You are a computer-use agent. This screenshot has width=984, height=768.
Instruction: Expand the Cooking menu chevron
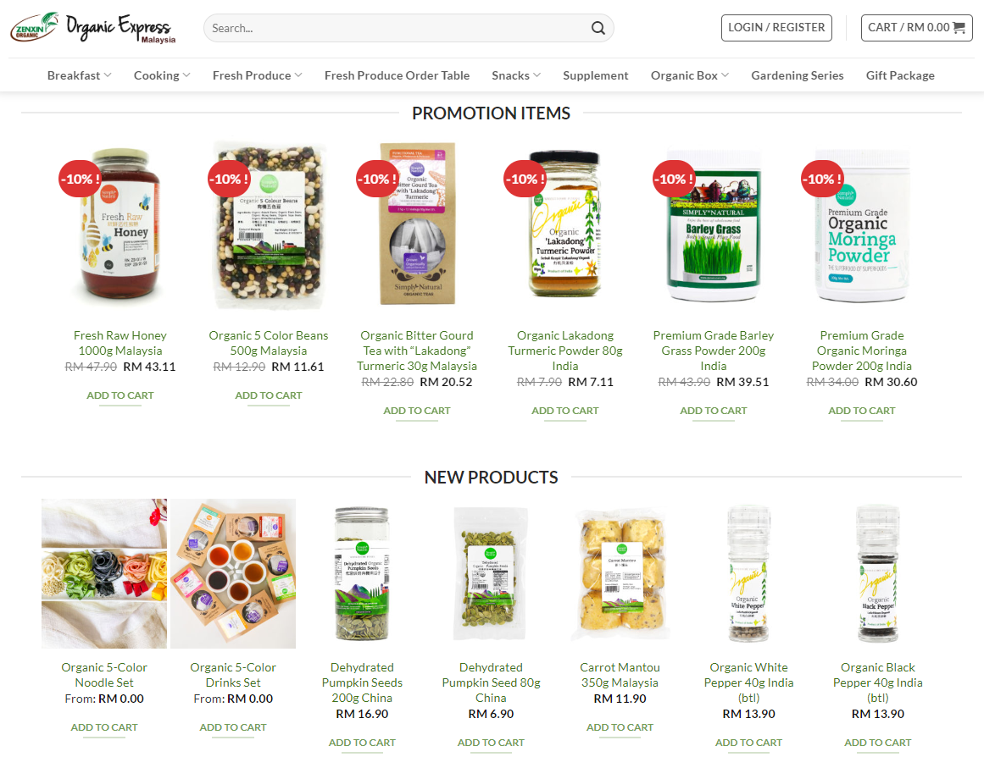pyautogui.click(x=186, y=75)
